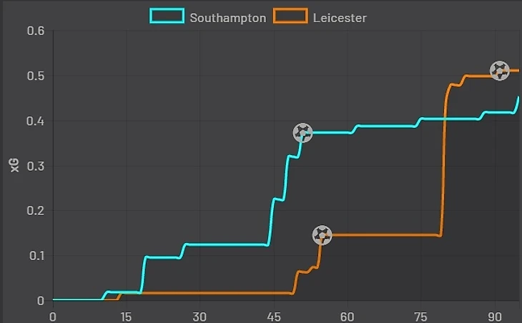Click the Southampton legend label
Screen dimensions: 522x323
click(227, 17)
